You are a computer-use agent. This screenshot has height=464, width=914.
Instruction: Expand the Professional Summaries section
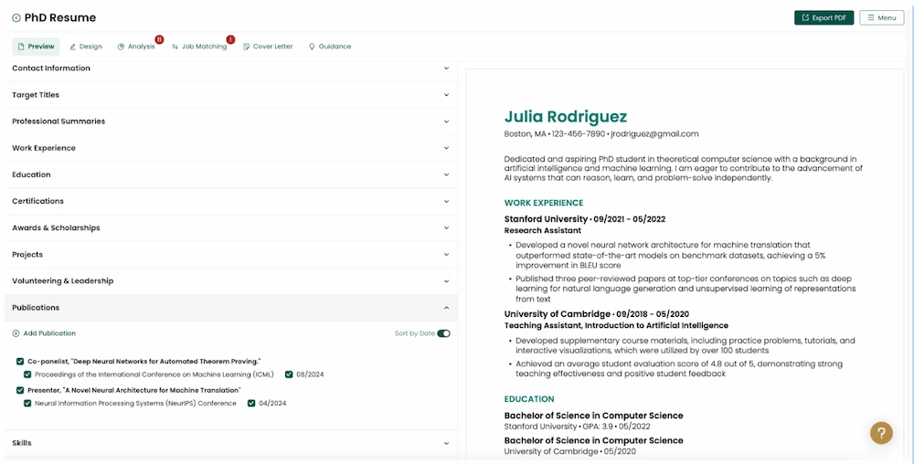click(x=231, y=121)
